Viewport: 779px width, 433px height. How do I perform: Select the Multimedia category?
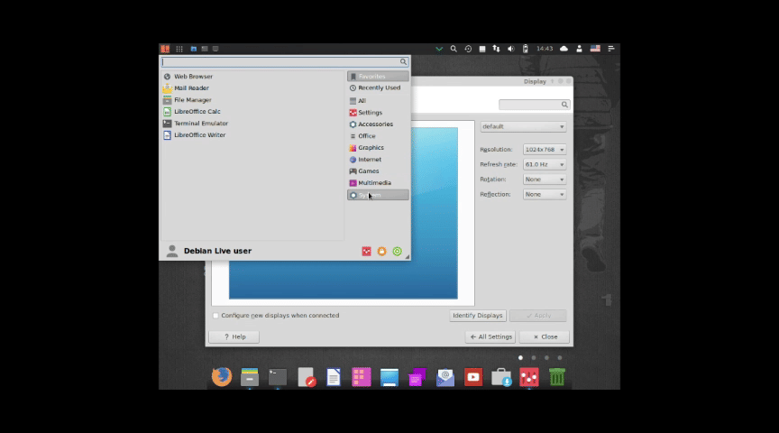pyautogui.click(x=374, y=183)
